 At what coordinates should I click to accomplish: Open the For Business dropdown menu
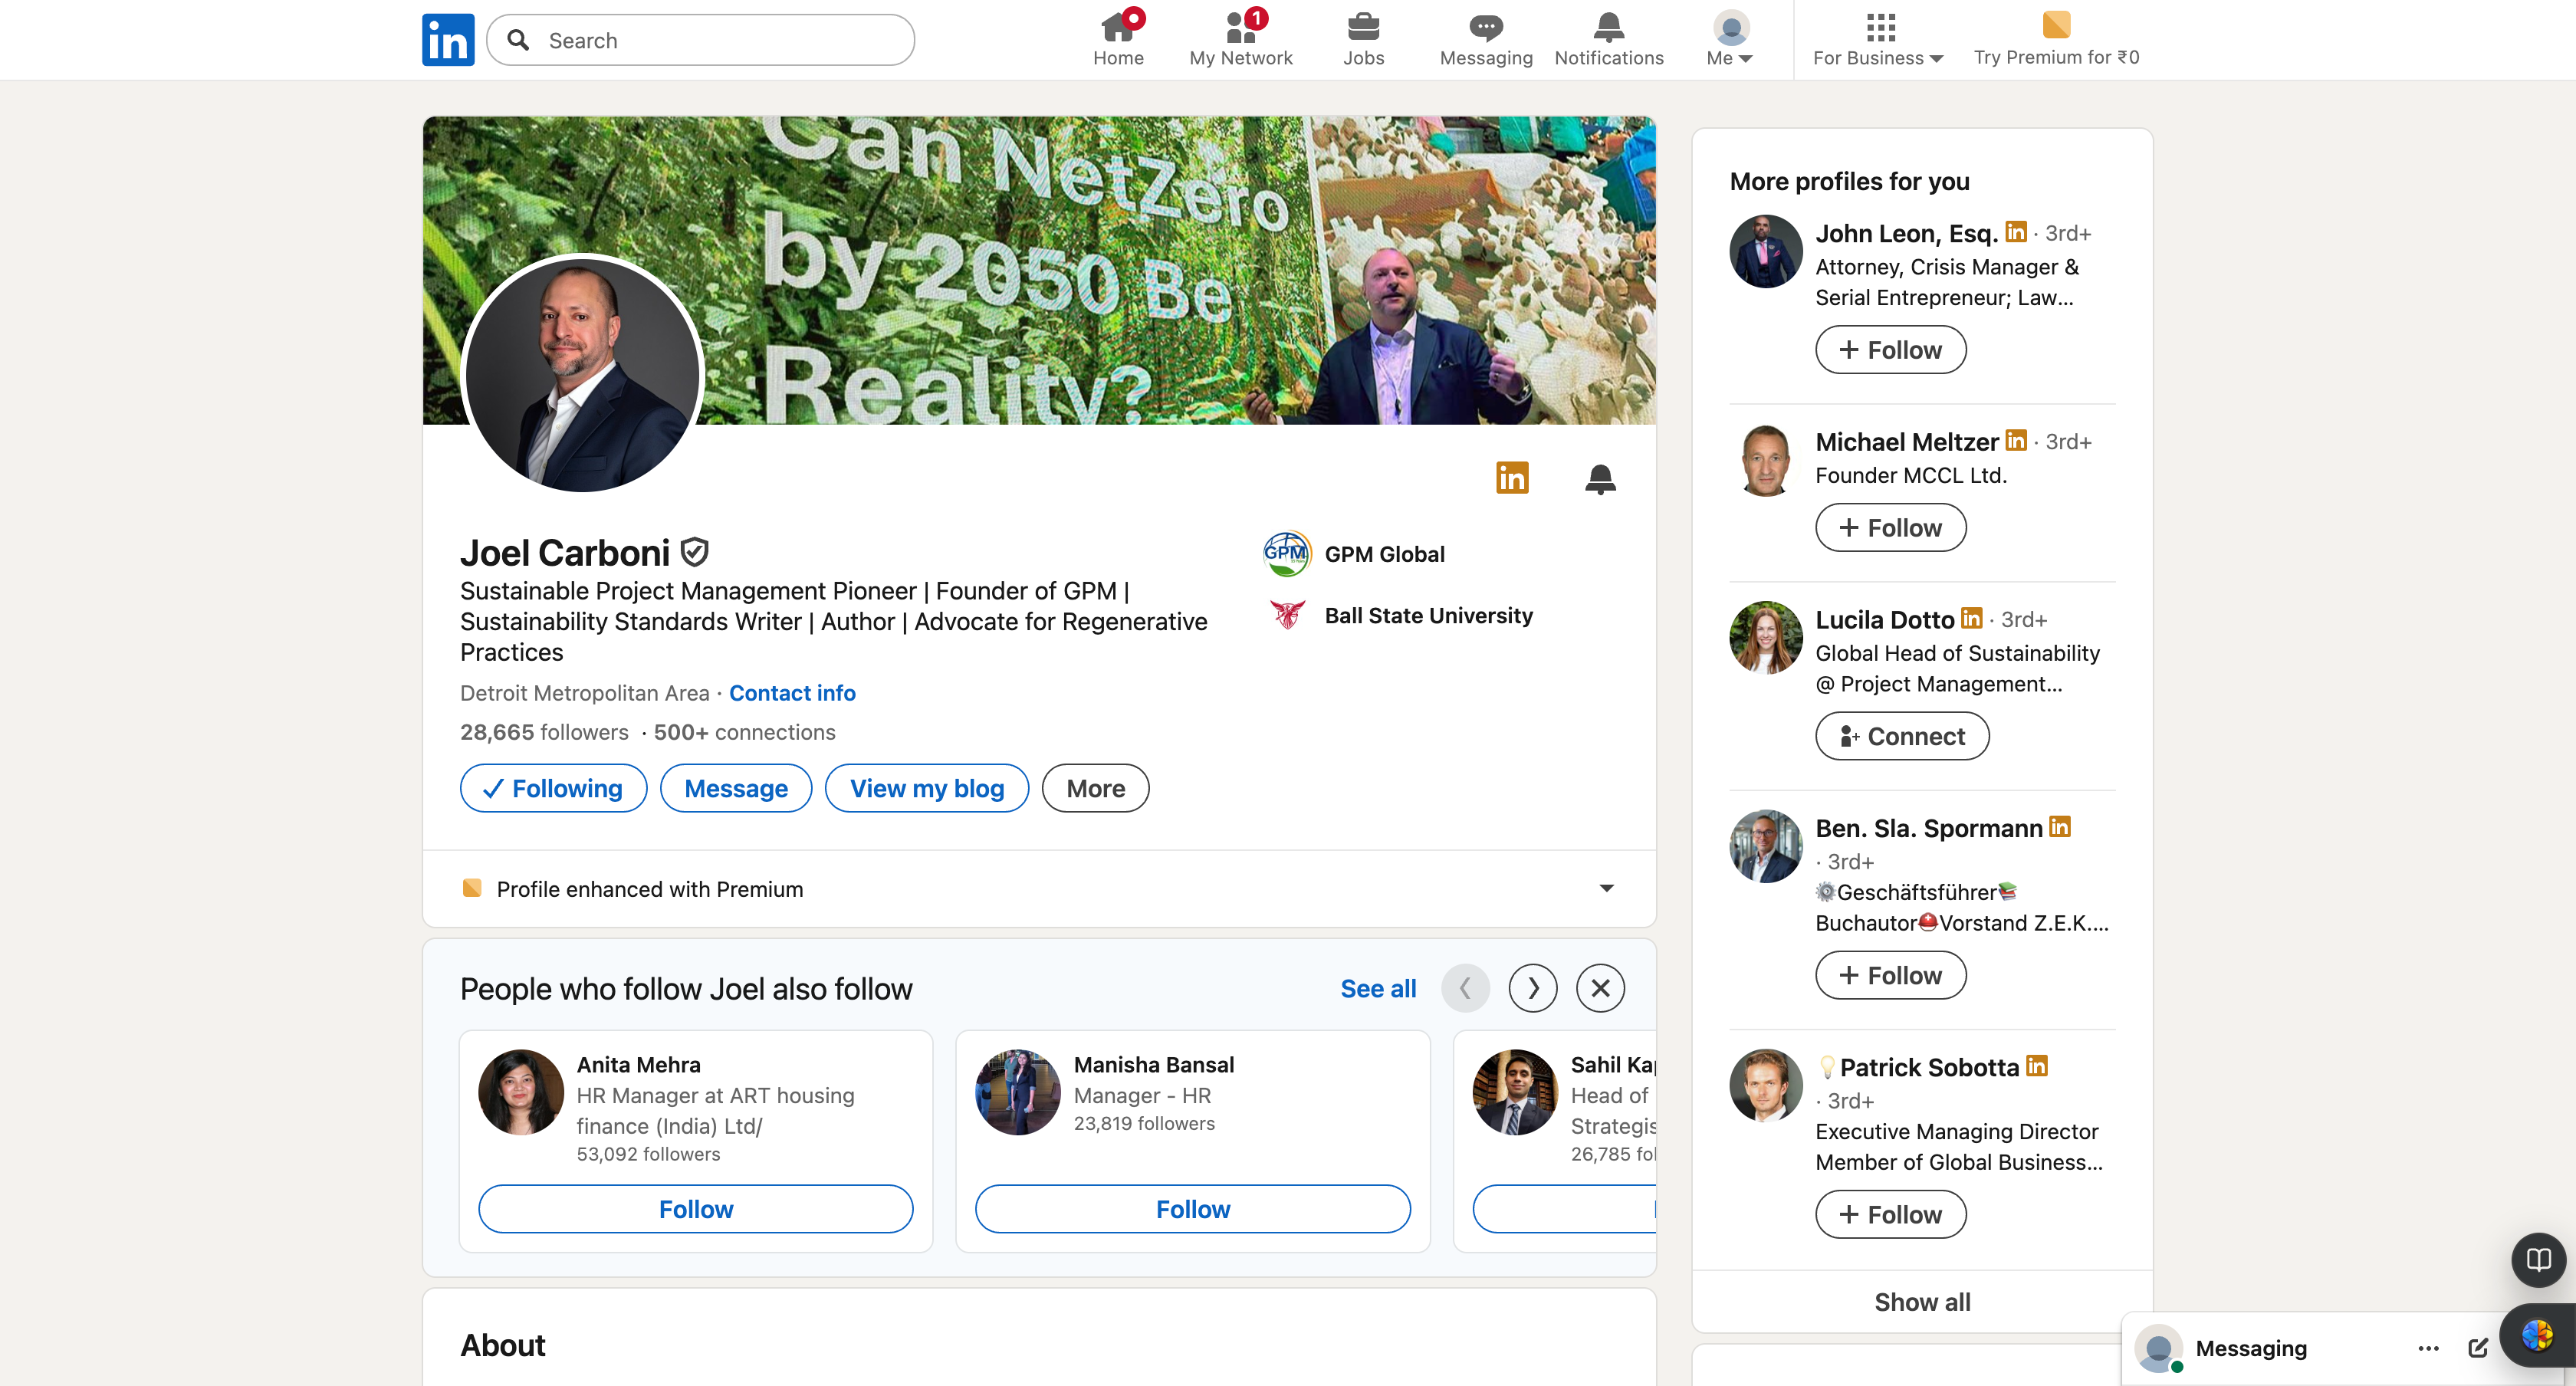click(1877, 40)
